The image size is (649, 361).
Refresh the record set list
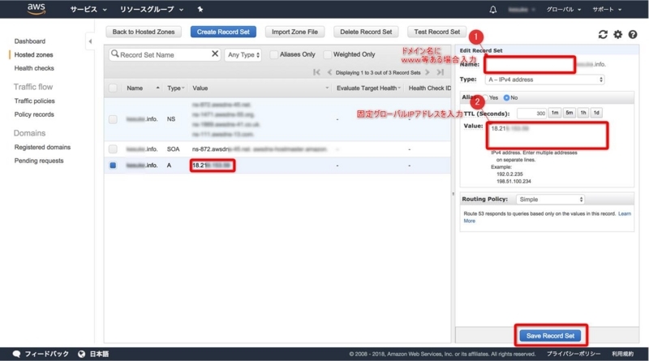(x=603, y=34)
